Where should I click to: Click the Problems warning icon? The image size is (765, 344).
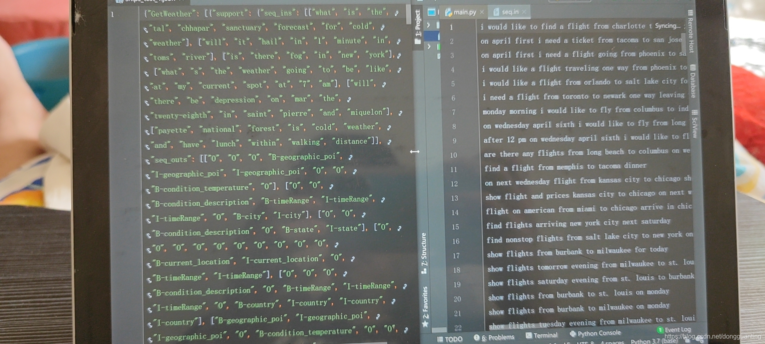(476, 338)
